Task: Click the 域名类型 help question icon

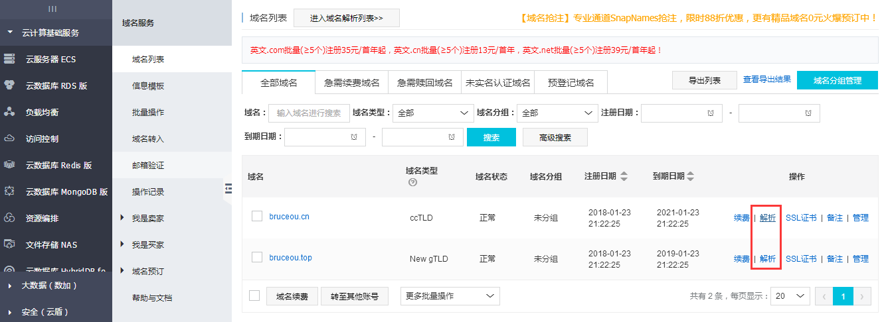Action: pyautogui.click(x=412, y=182)
